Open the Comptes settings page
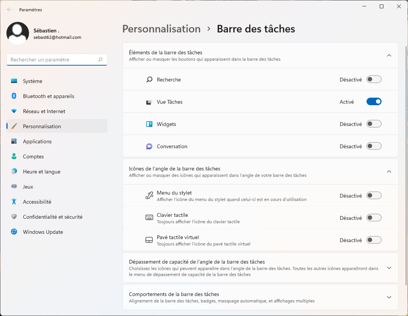Screen dimensions: 408x316 pyautogui.click(x=33, y=156)
